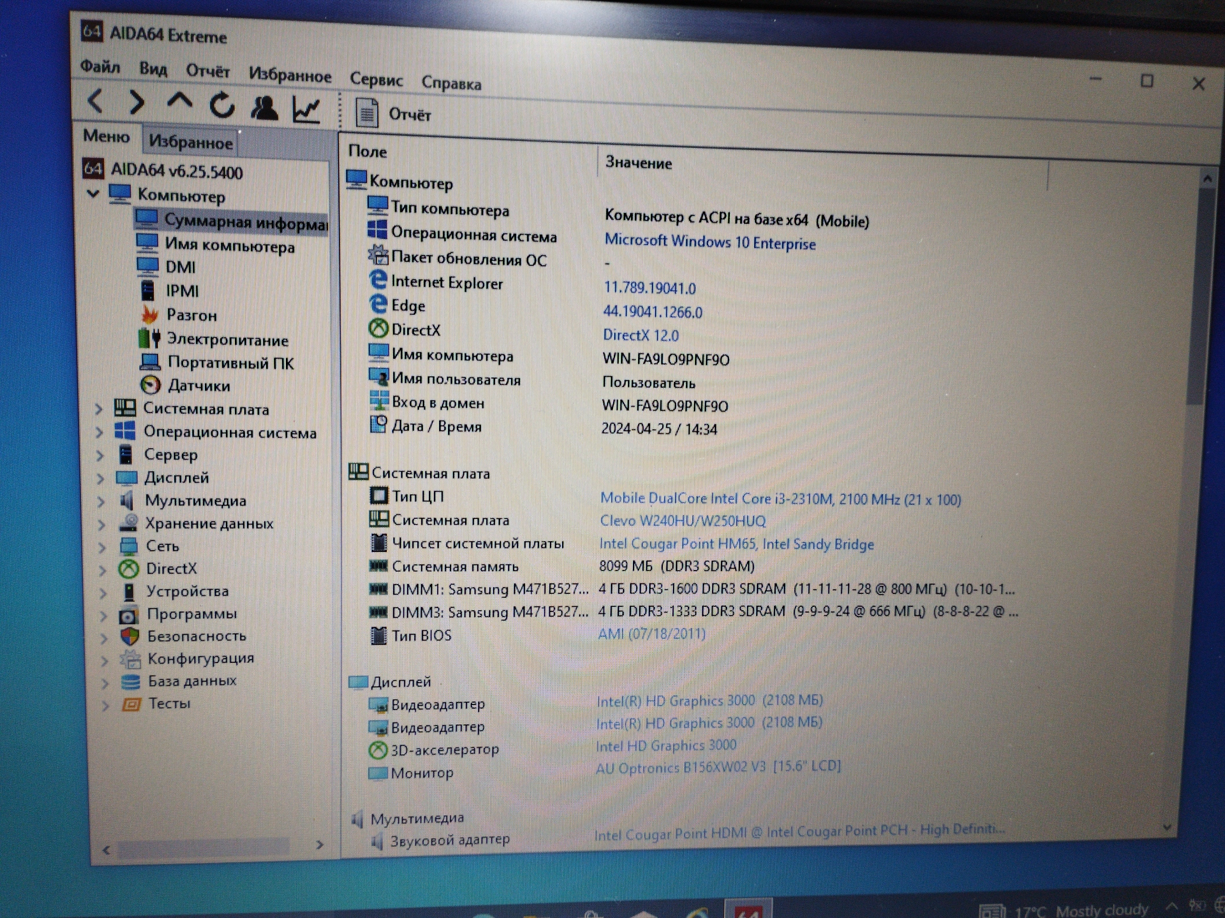Viewport: 1225px width, 918px height.
Task: Expand Дисплей tree node
Action: pyautogui.click(x=101, y=478)
